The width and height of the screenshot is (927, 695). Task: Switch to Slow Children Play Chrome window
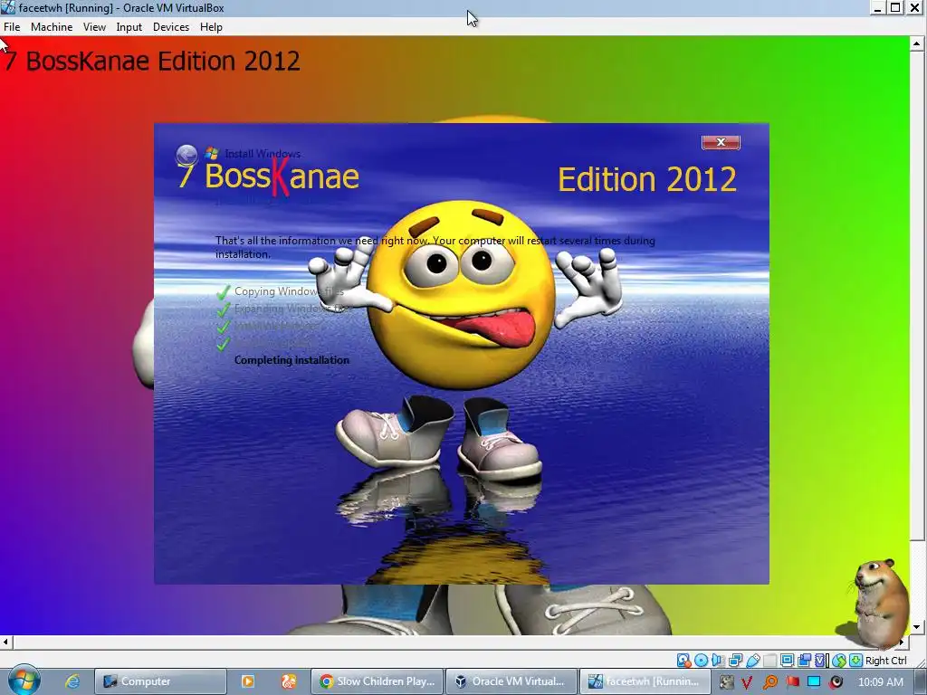tap(377, 681)
